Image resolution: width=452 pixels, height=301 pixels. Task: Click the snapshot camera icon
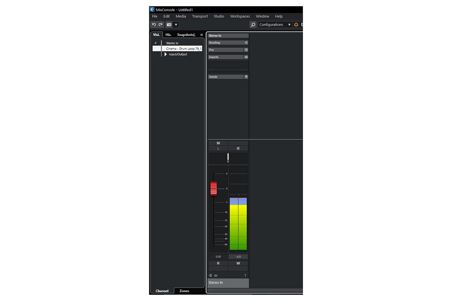(x=169, y=25)
